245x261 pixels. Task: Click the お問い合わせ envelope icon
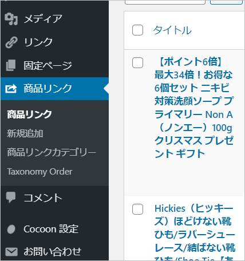(11, 252)
